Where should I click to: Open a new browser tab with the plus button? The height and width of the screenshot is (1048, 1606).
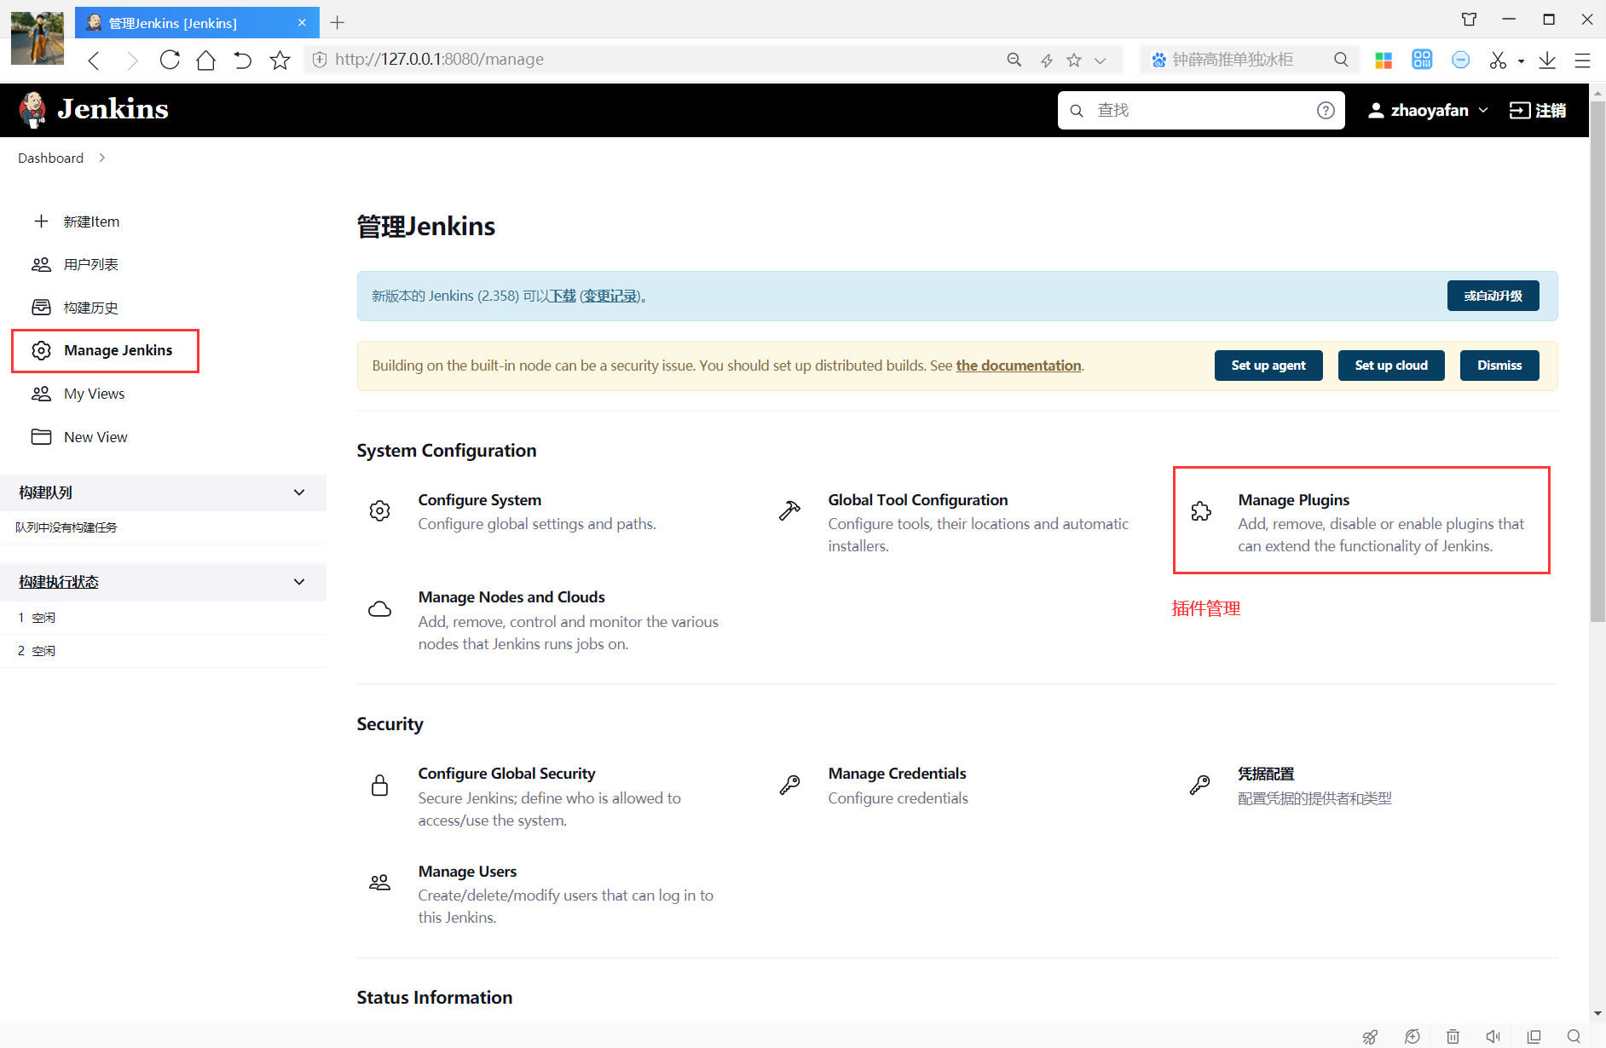coord(338,23)
